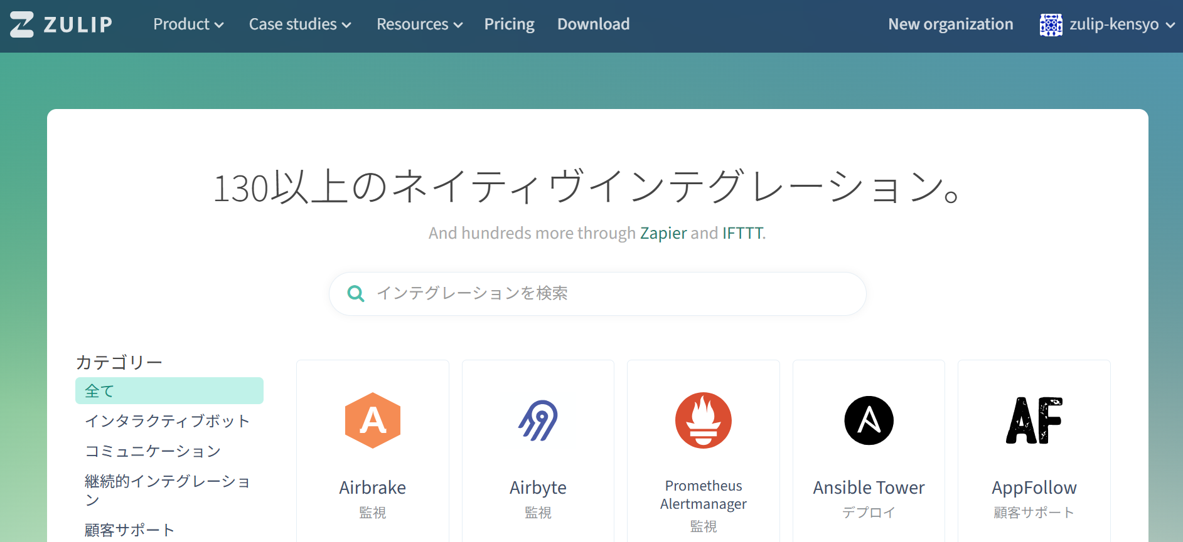Viewport: 1183px width, 542px height.
Task: Open the IFTTT link
Action: [x=742, y=233]
